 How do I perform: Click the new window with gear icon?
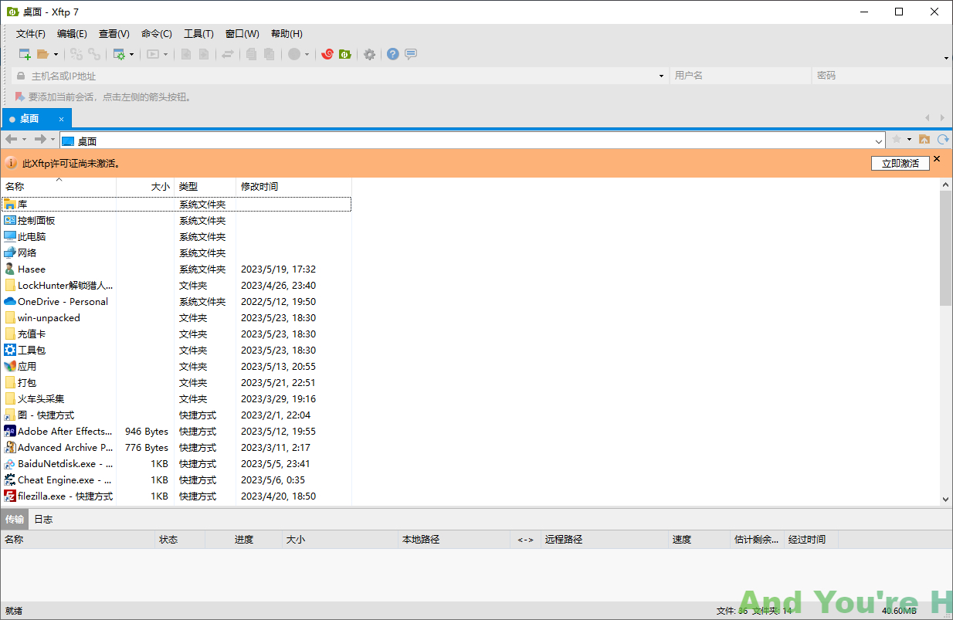119,54
